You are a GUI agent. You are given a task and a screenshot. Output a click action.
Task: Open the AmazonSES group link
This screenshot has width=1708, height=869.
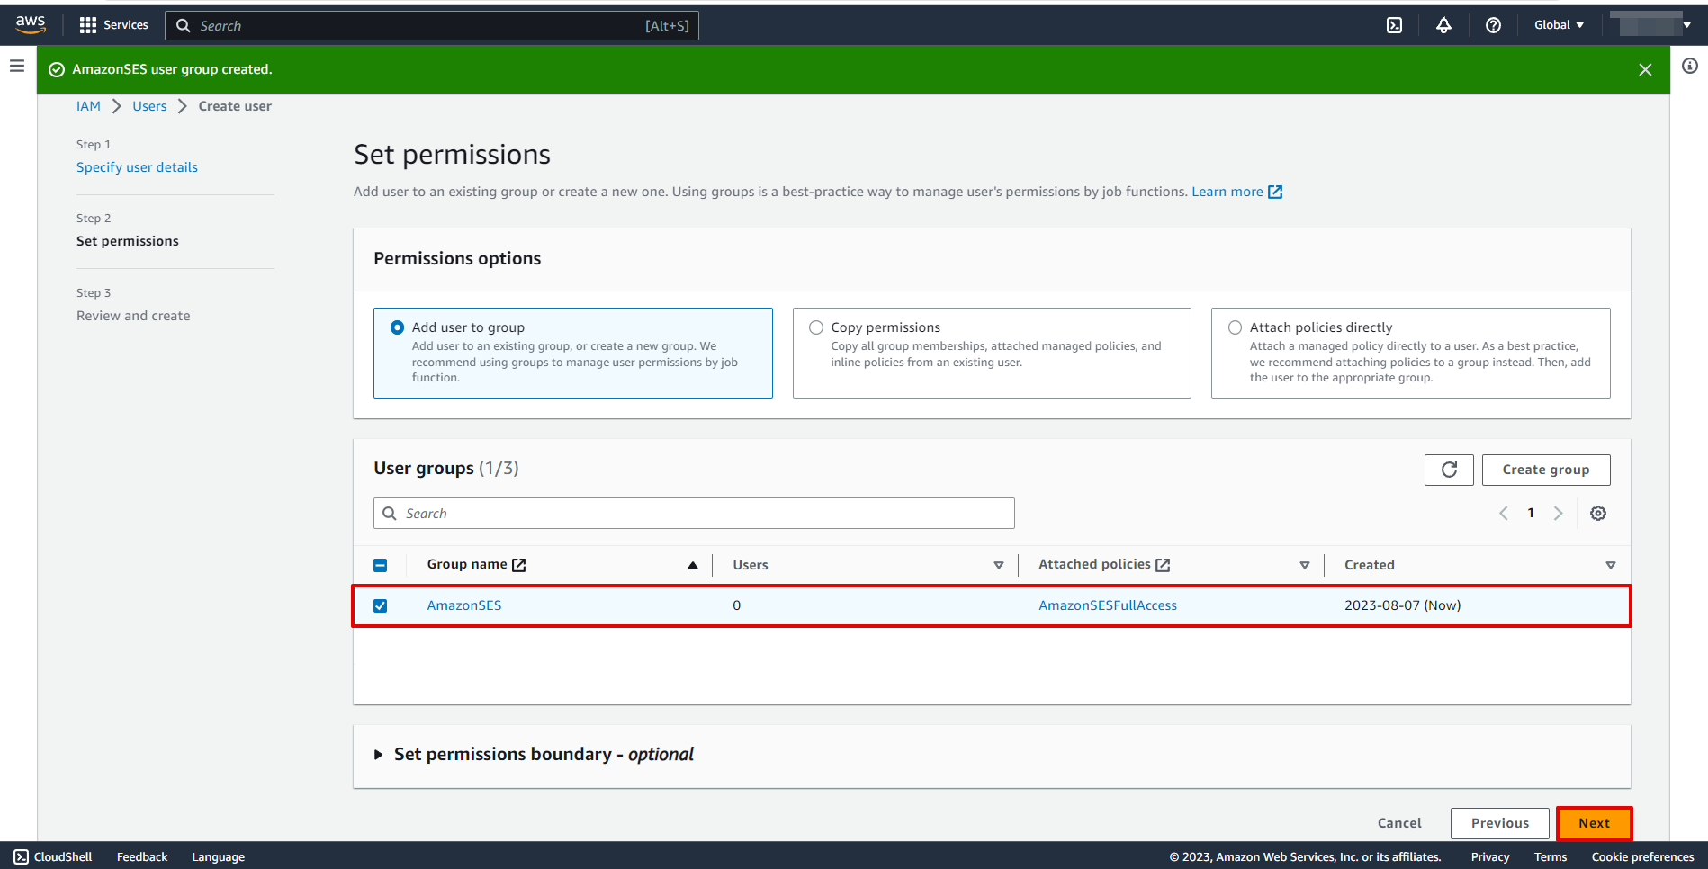click(x=464, y=605)
